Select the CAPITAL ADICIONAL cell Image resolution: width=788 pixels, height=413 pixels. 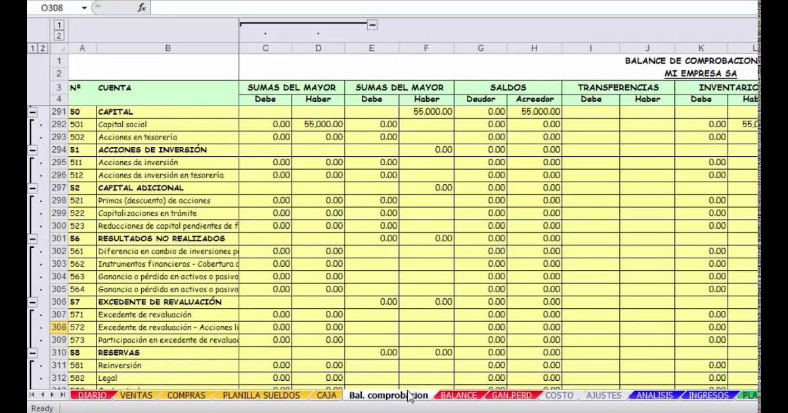pos(167,187)
